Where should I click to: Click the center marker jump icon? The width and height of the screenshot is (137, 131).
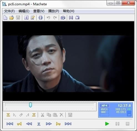(39, 124)
